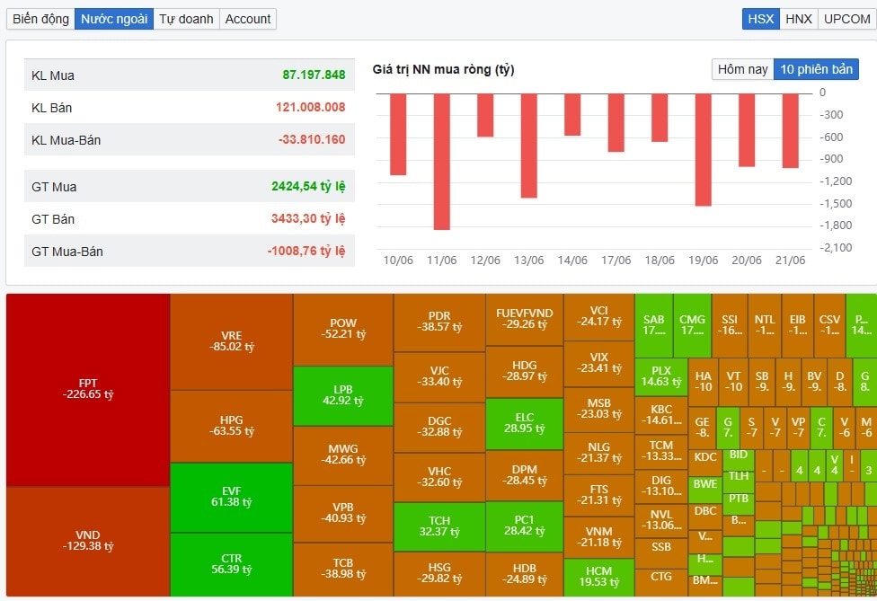Open the VJC treemap cell
877x601 pixels.
439,376
